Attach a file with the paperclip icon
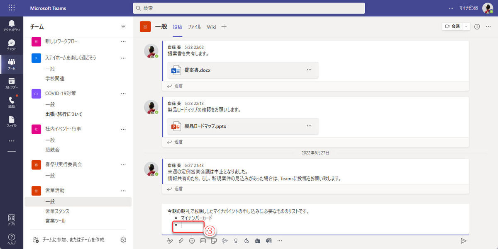 point(181,240)
